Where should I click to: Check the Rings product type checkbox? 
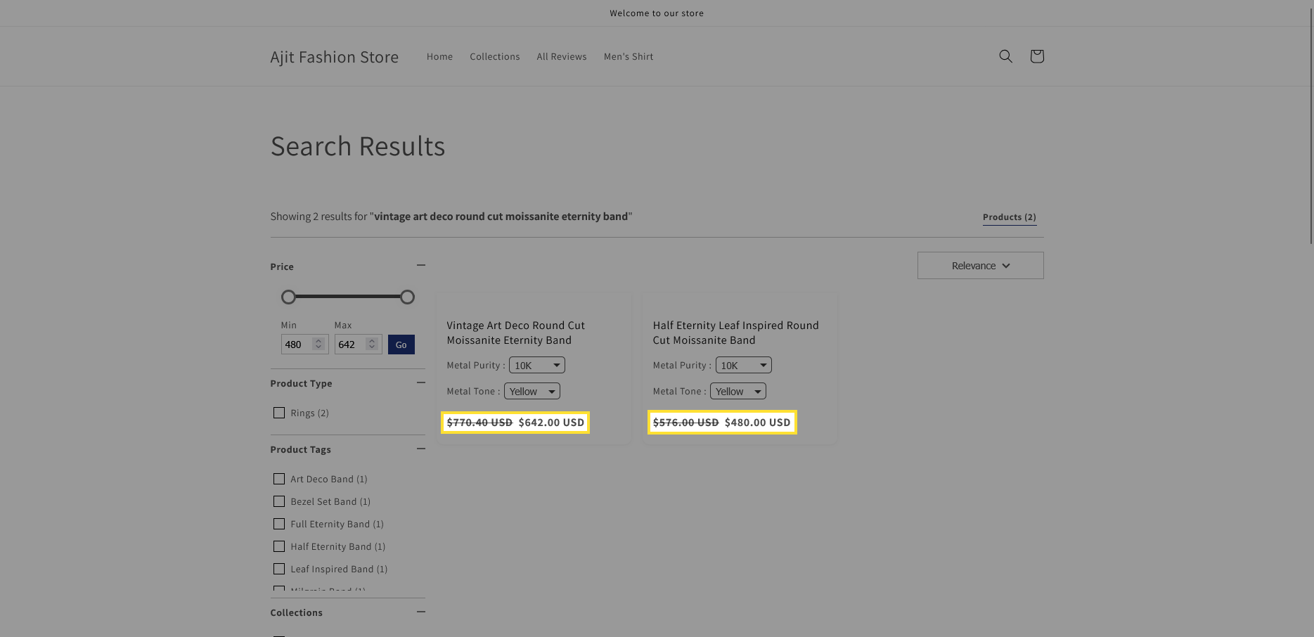pyautogui.click(x=279, y=413)
